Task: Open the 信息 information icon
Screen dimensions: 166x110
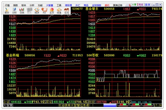Action: 59,11
